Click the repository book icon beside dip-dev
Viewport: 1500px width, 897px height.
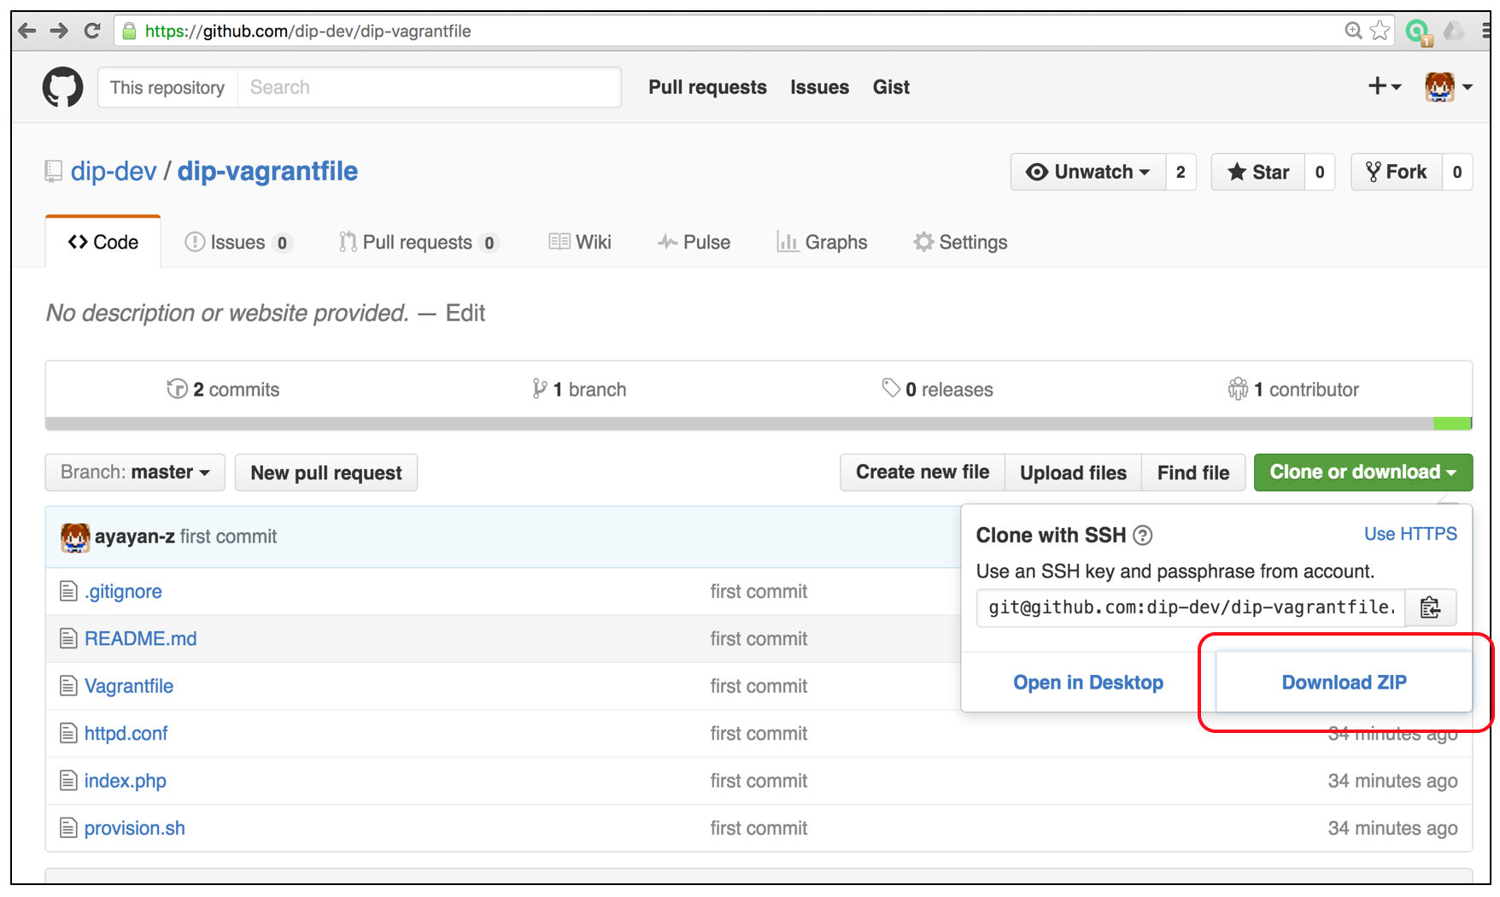point(53,172)
